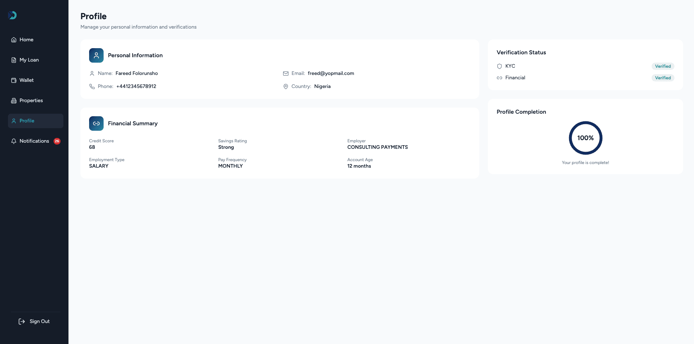Click the Pay Frequency value MONTHLY

(x=230, y=166)
